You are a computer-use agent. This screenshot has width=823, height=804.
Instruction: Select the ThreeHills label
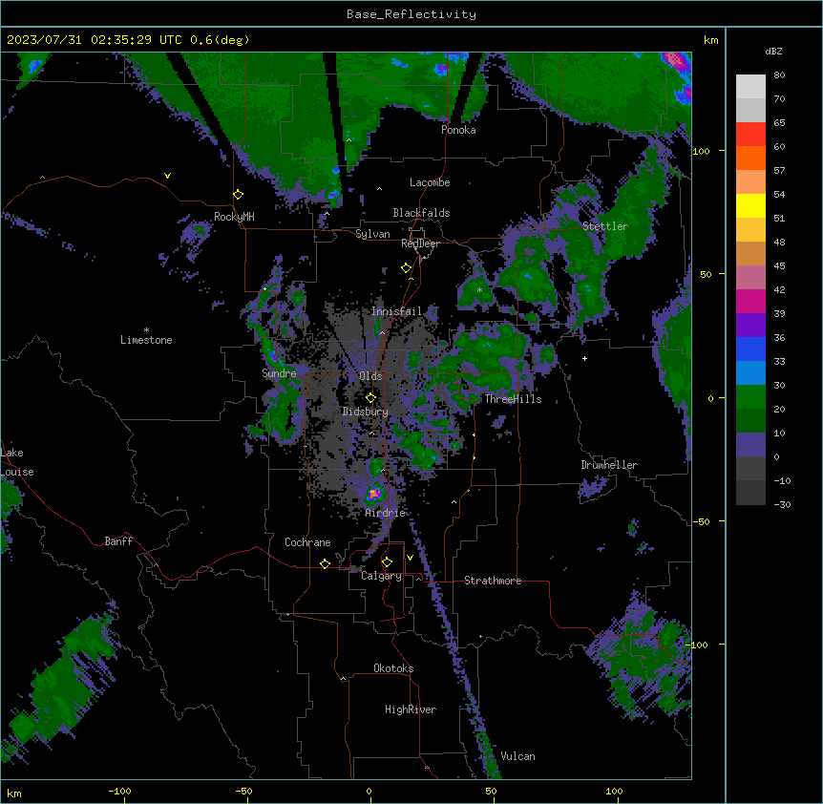513,399
